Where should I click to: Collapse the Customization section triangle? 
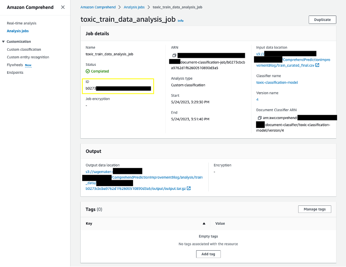click(x=3, y=41)
